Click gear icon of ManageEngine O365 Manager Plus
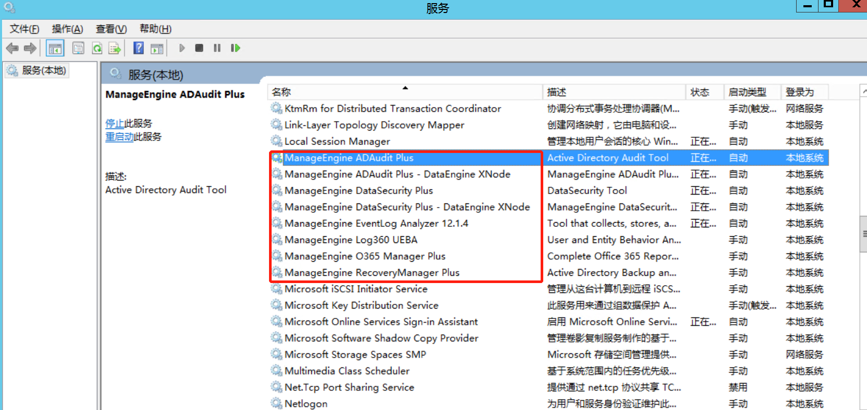Image resolution: width=867 pixels, height=410 pixels. [x=276, y=256]
